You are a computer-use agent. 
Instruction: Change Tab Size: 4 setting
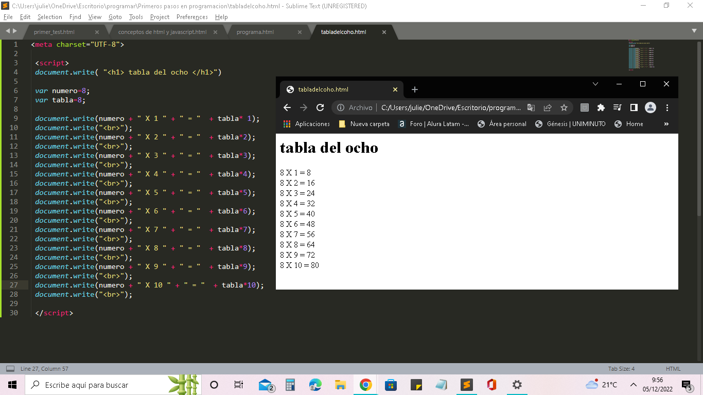coord(621,369)
